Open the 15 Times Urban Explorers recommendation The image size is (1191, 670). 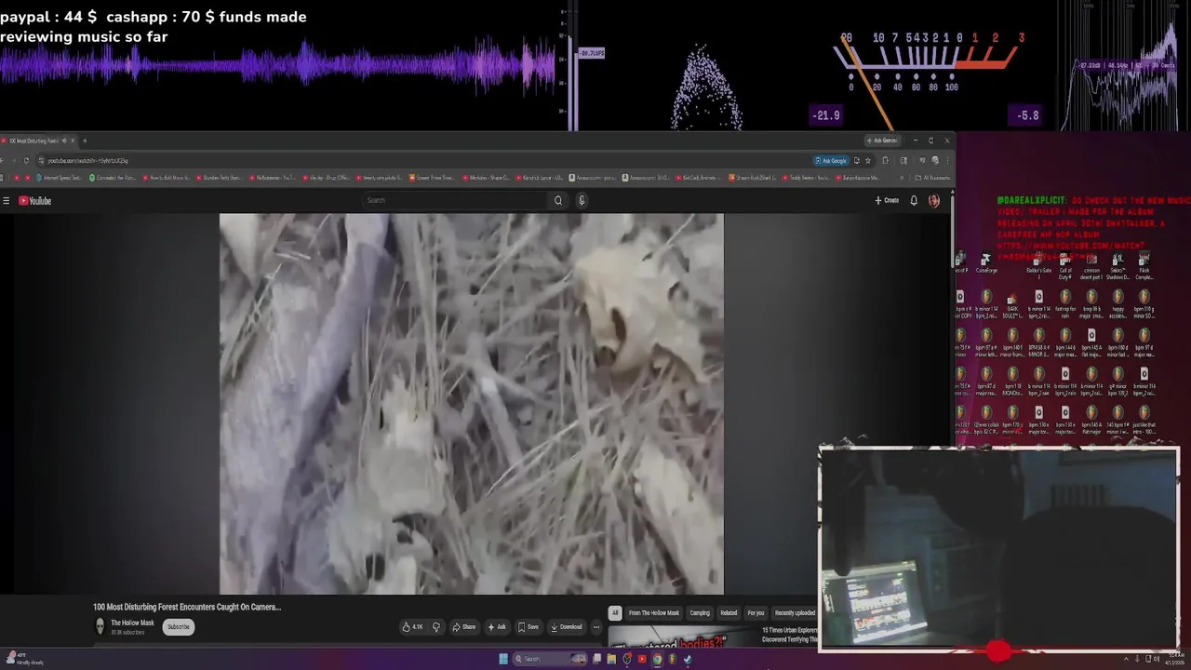point(789,635)
